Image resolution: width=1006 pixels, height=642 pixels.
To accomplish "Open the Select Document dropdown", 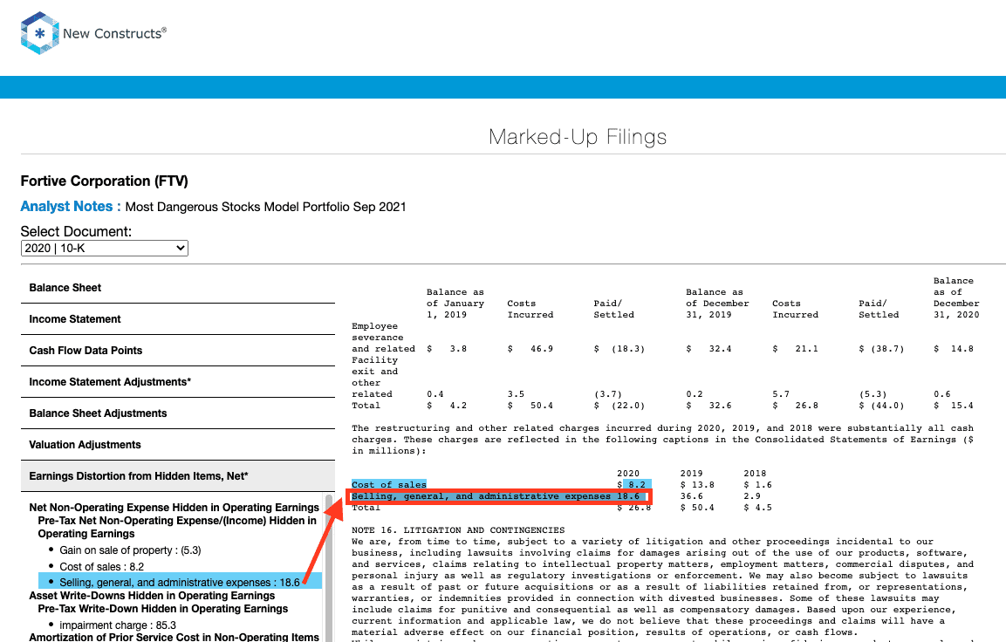I will click(104, 249).
